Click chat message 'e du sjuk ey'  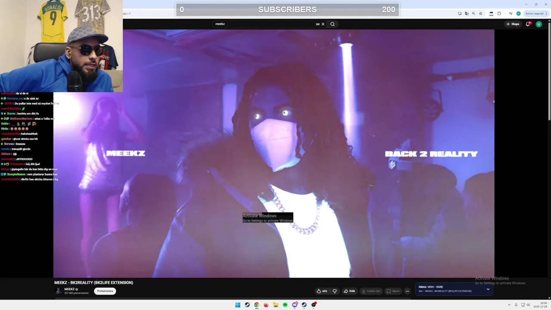31,99
